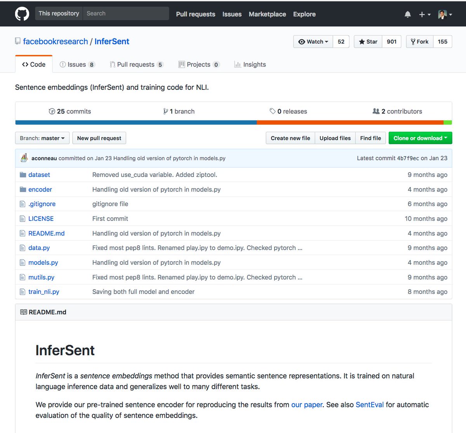Open the Insights tab
Image resolution: width=466 pixels, height=433 pixels.
pos(250,65)
